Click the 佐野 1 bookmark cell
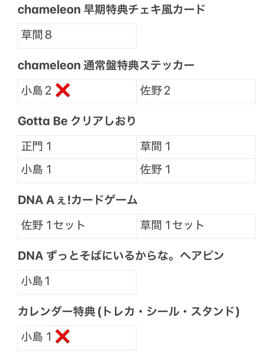Viewport: 273px width, 355px height. (196, 171)
